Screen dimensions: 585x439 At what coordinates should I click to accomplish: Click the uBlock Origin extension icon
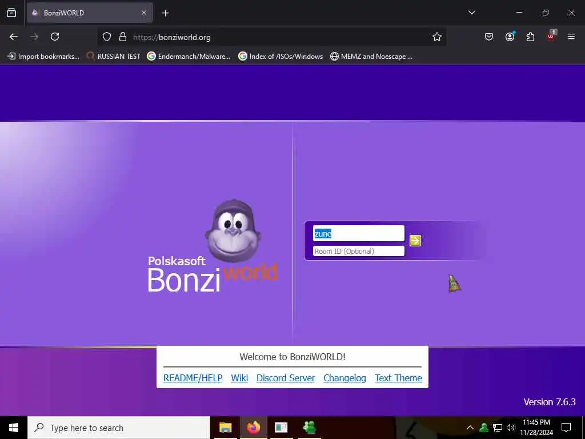tap(551, 36)
